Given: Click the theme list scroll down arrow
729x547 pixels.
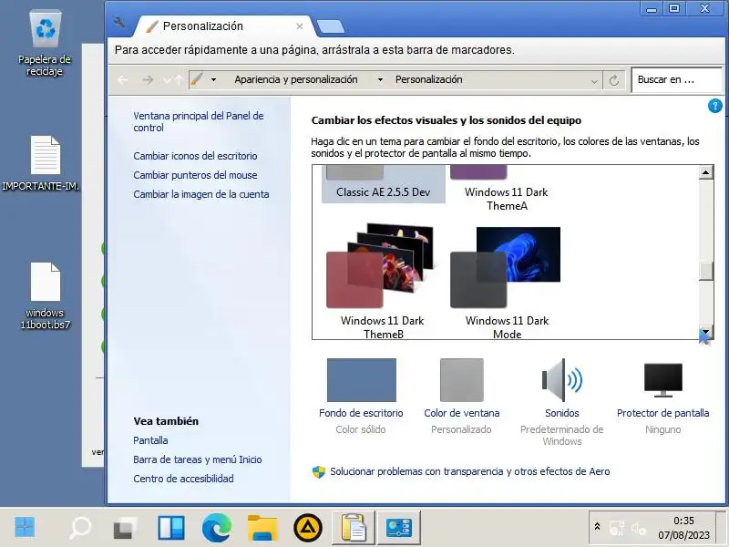Looking at the screenshot, I should point(705,332).
